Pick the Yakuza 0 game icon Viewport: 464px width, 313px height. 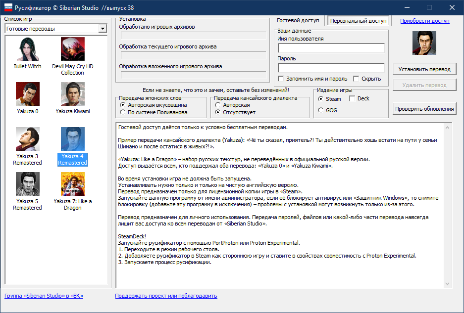pyautogui.click(x=28, y=94)
